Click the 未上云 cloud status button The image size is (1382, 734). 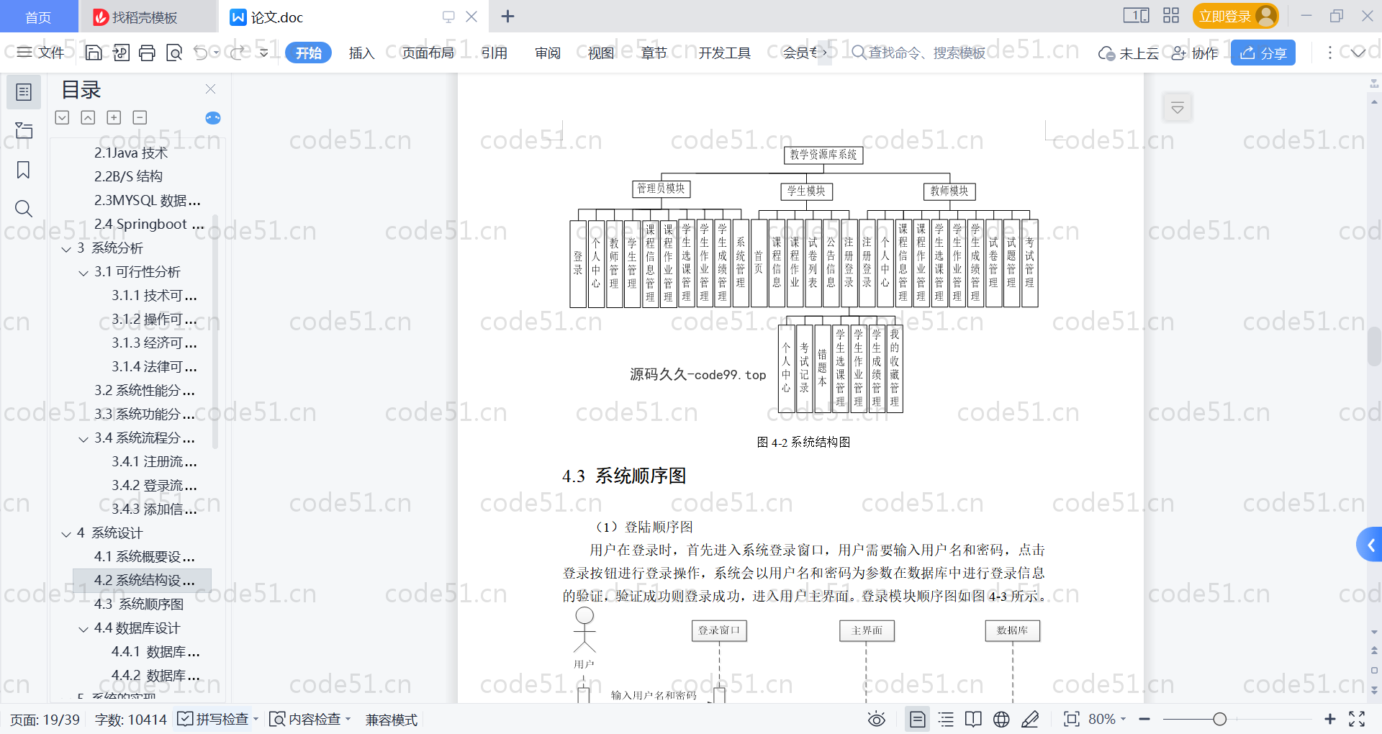(1128, 53)
